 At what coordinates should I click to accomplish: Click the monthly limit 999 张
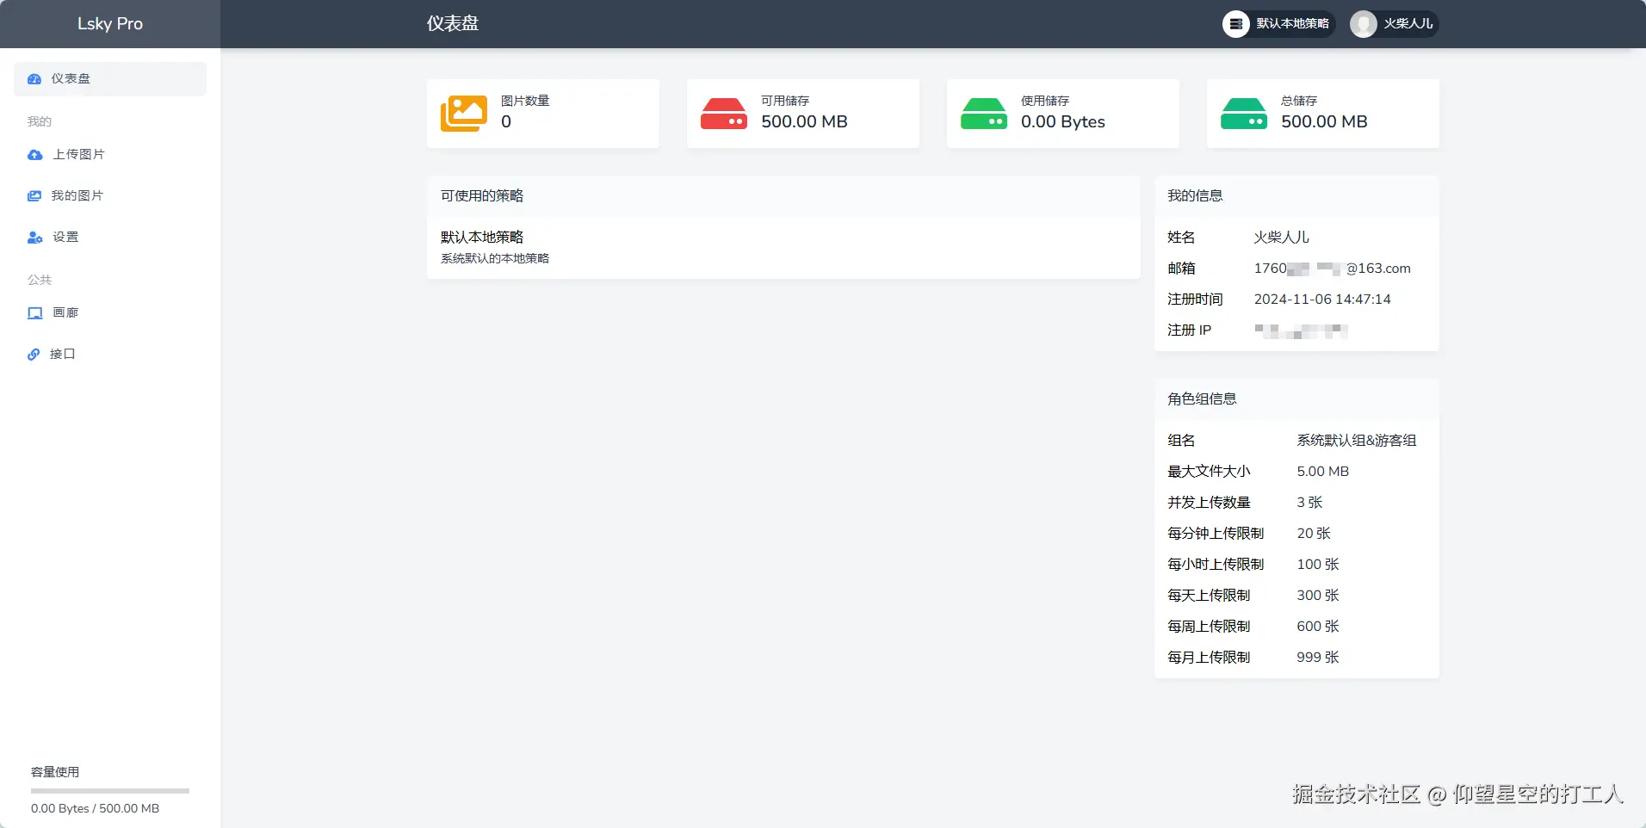[x=1318, y=658]
